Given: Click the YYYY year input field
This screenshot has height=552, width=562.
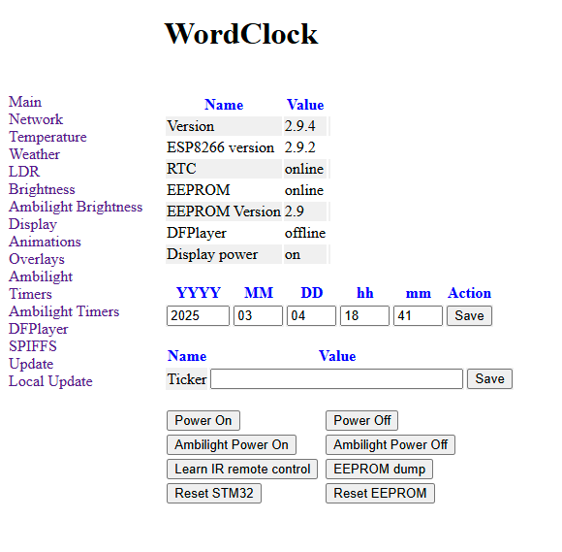Looking at the screenshot, I should pos(198,316).
